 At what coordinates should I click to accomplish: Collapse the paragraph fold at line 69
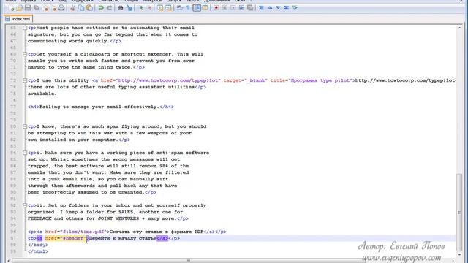[25, 54]
